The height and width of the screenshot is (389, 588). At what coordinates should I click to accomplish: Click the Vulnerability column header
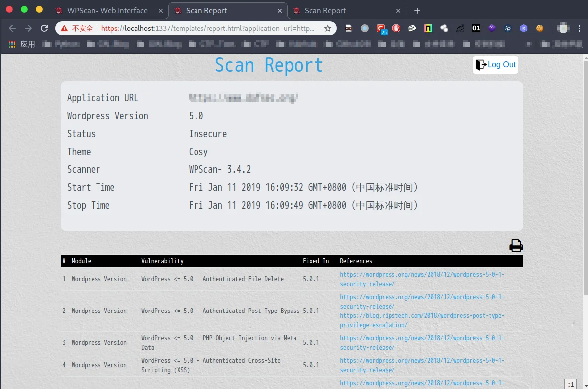click(162, 261)
